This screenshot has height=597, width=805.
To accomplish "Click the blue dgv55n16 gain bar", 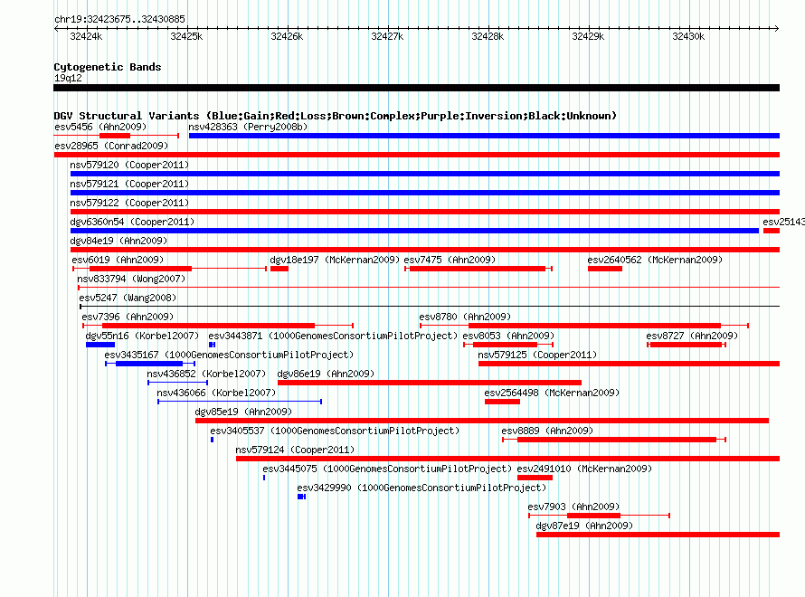I will point(100,345).
